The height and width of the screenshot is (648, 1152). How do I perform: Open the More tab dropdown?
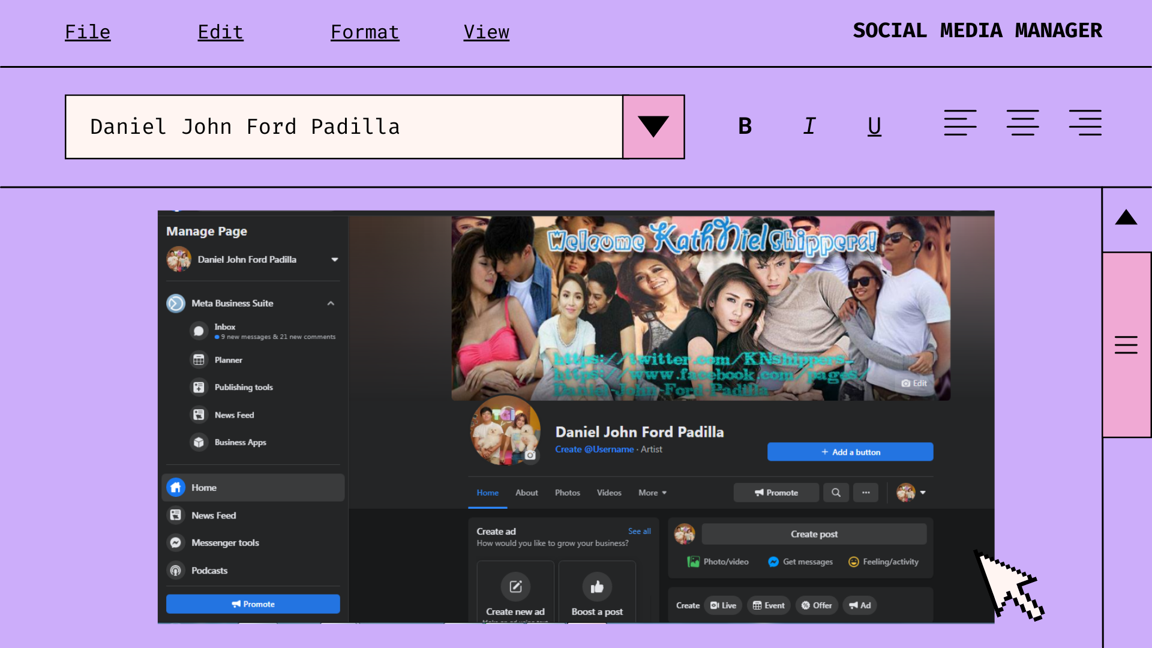pos(652,493)
